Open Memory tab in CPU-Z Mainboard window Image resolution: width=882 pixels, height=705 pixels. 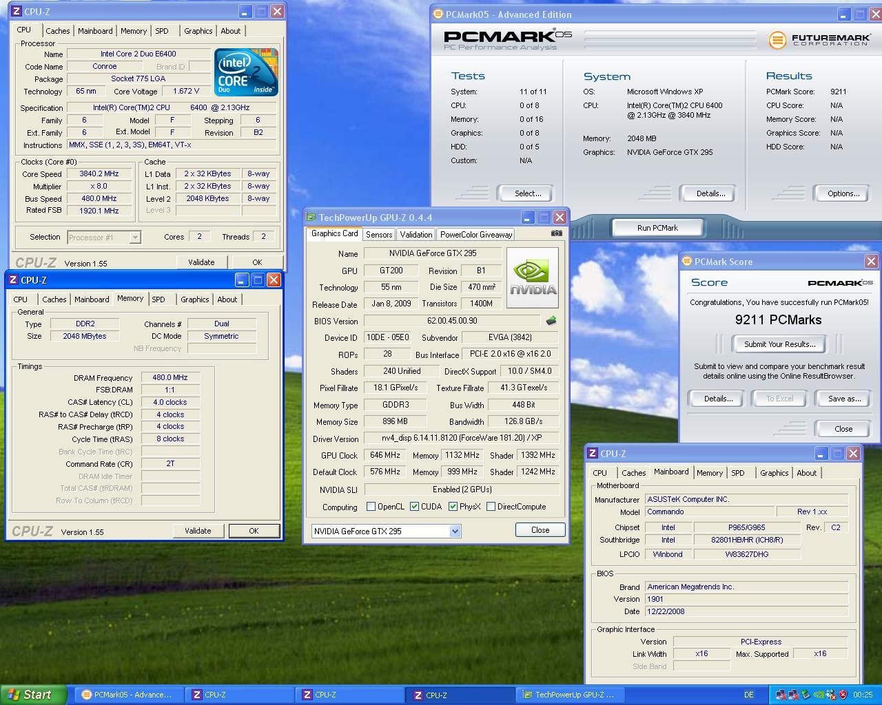click(709, 473)
